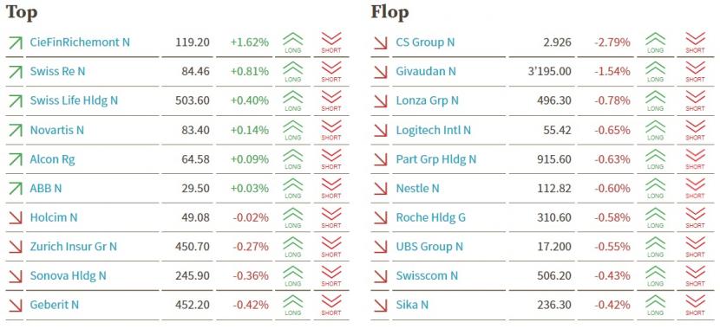Click SHORT icon in UBS Group N row
The width and height of the screenshot is (720, 329).
pyautogui.click(x=695, y=247)
